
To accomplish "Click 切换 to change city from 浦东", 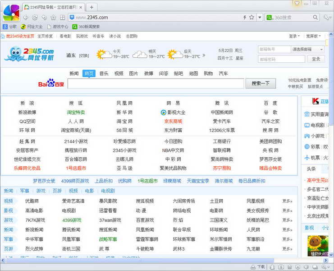I will pyautogui.click(x=84, y=56).
